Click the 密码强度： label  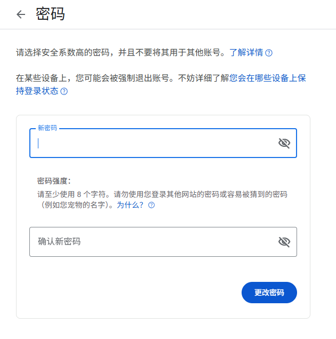(54, 181)
